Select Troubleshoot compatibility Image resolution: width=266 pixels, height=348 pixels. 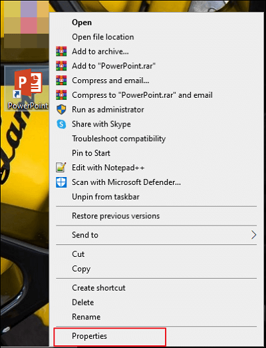coord(118,138)
